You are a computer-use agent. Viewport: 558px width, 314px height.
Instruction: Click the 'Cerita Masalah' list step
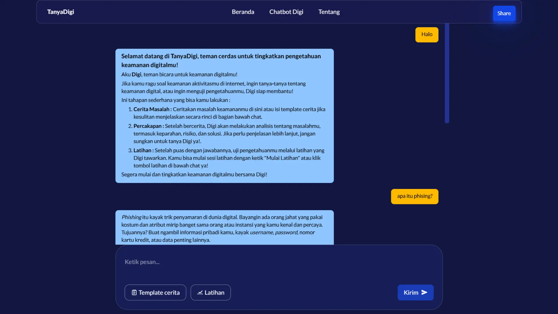(151, 109)
